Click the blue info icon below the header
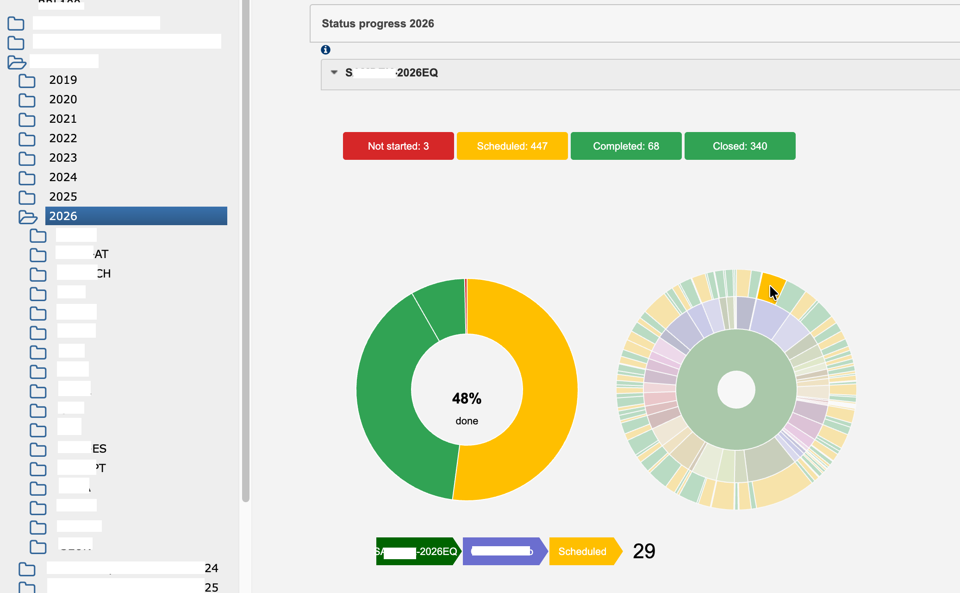 (x=325, y=50)
